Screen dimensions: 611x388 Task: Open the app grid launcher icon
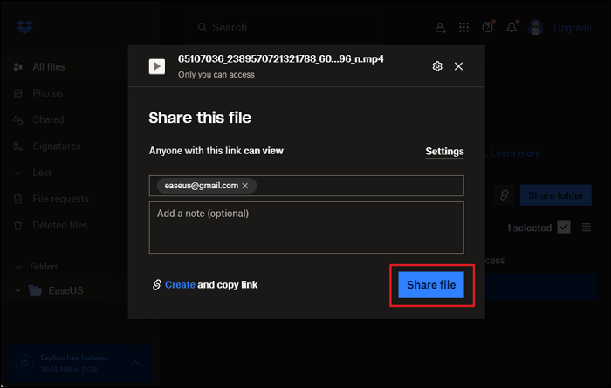463,28
